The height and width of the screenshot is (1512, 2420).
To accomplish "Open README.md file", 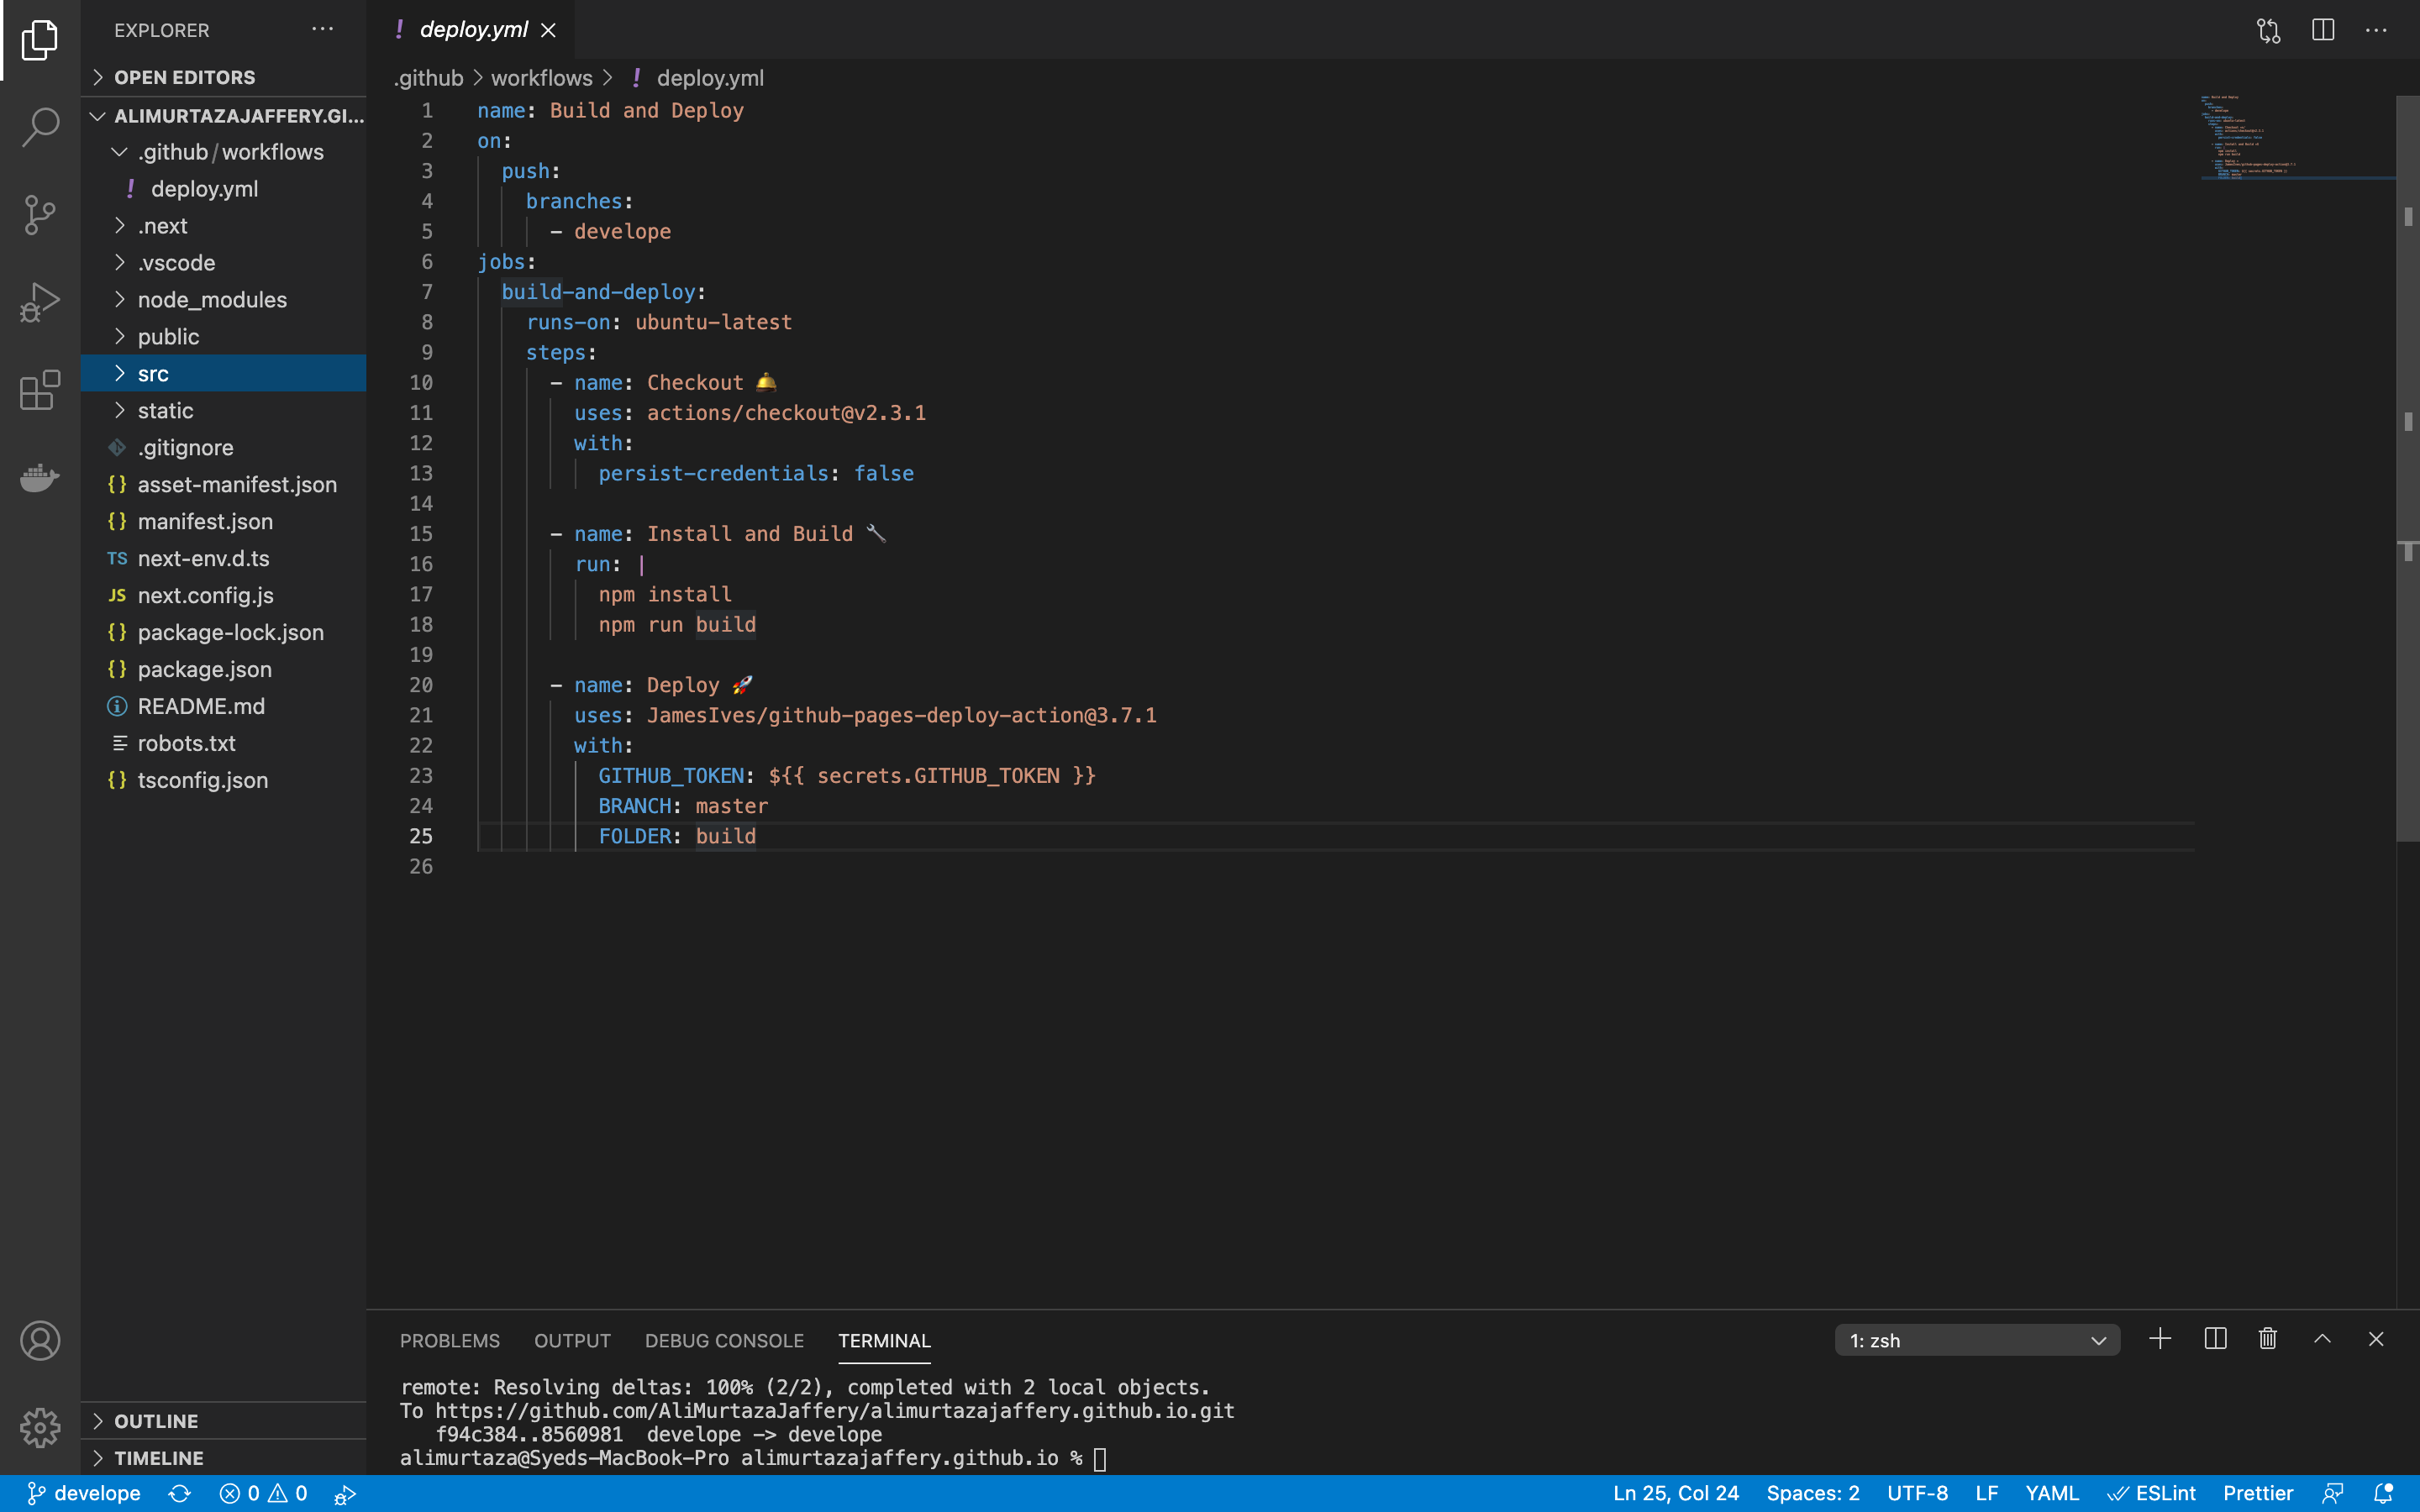I will 224,707.
